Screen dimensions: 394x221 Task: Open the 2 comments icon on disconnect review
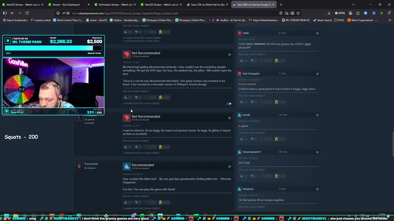point(229,104)
